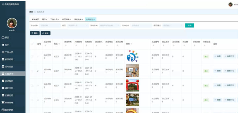Sort by the 封面 column arrows

(131, 44)
